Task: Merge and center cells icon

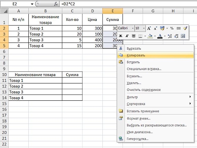Action: tap(183, 36)
